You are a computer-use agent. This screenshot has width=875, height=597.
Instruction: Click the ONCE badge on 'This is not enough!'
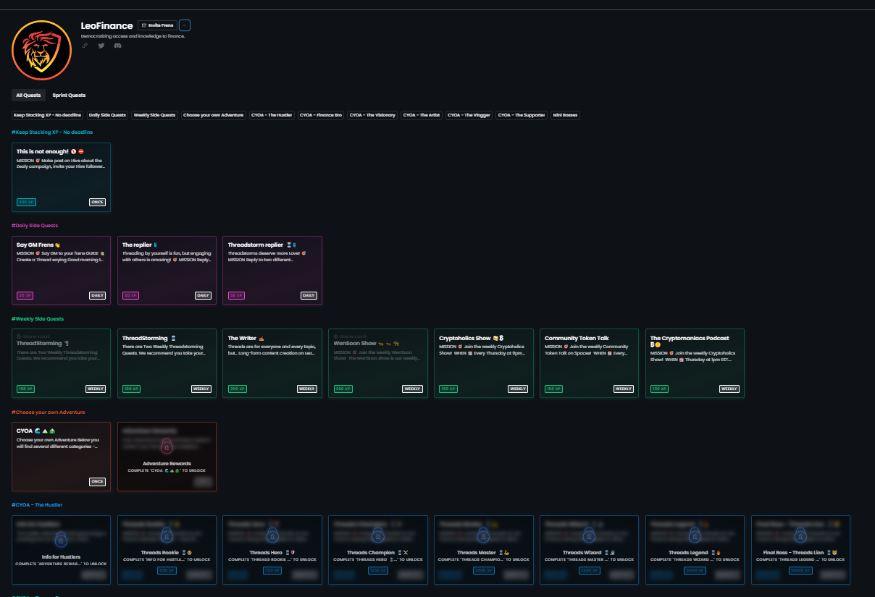pos(97,202)
